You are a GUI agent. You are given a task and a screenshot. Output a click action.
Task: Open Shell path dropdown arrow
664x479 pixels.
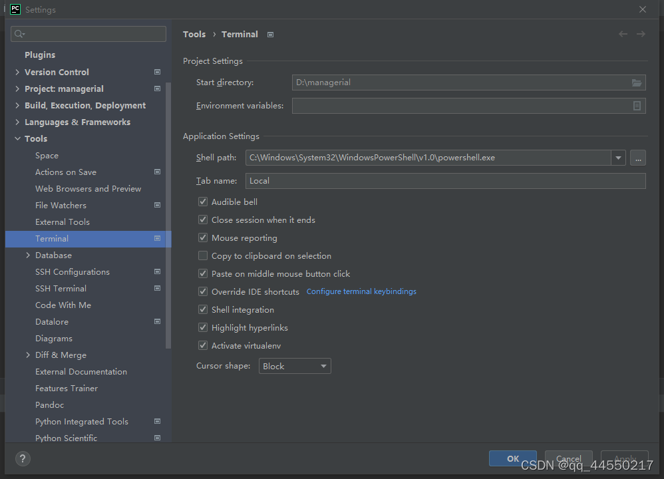[618, 158]
